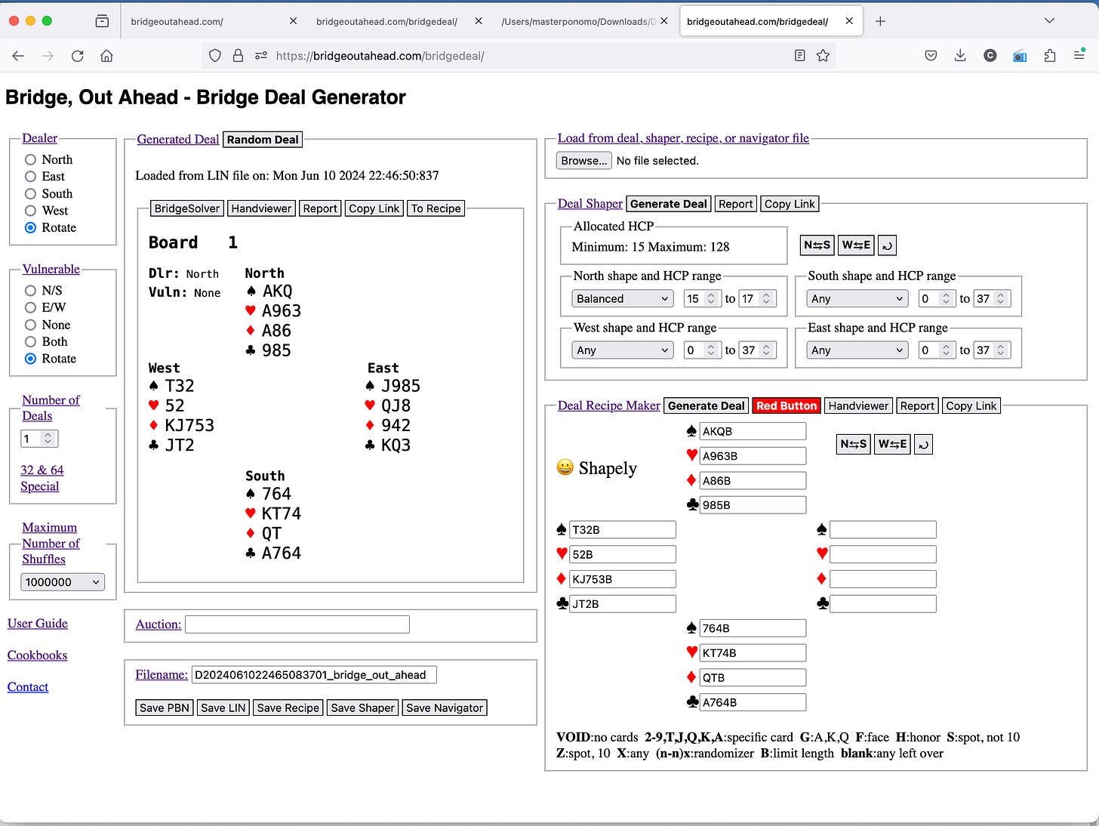Viewport: 1099px width, 826px height.
Task: Open East shape dropdown
Action: pos(857,350)
